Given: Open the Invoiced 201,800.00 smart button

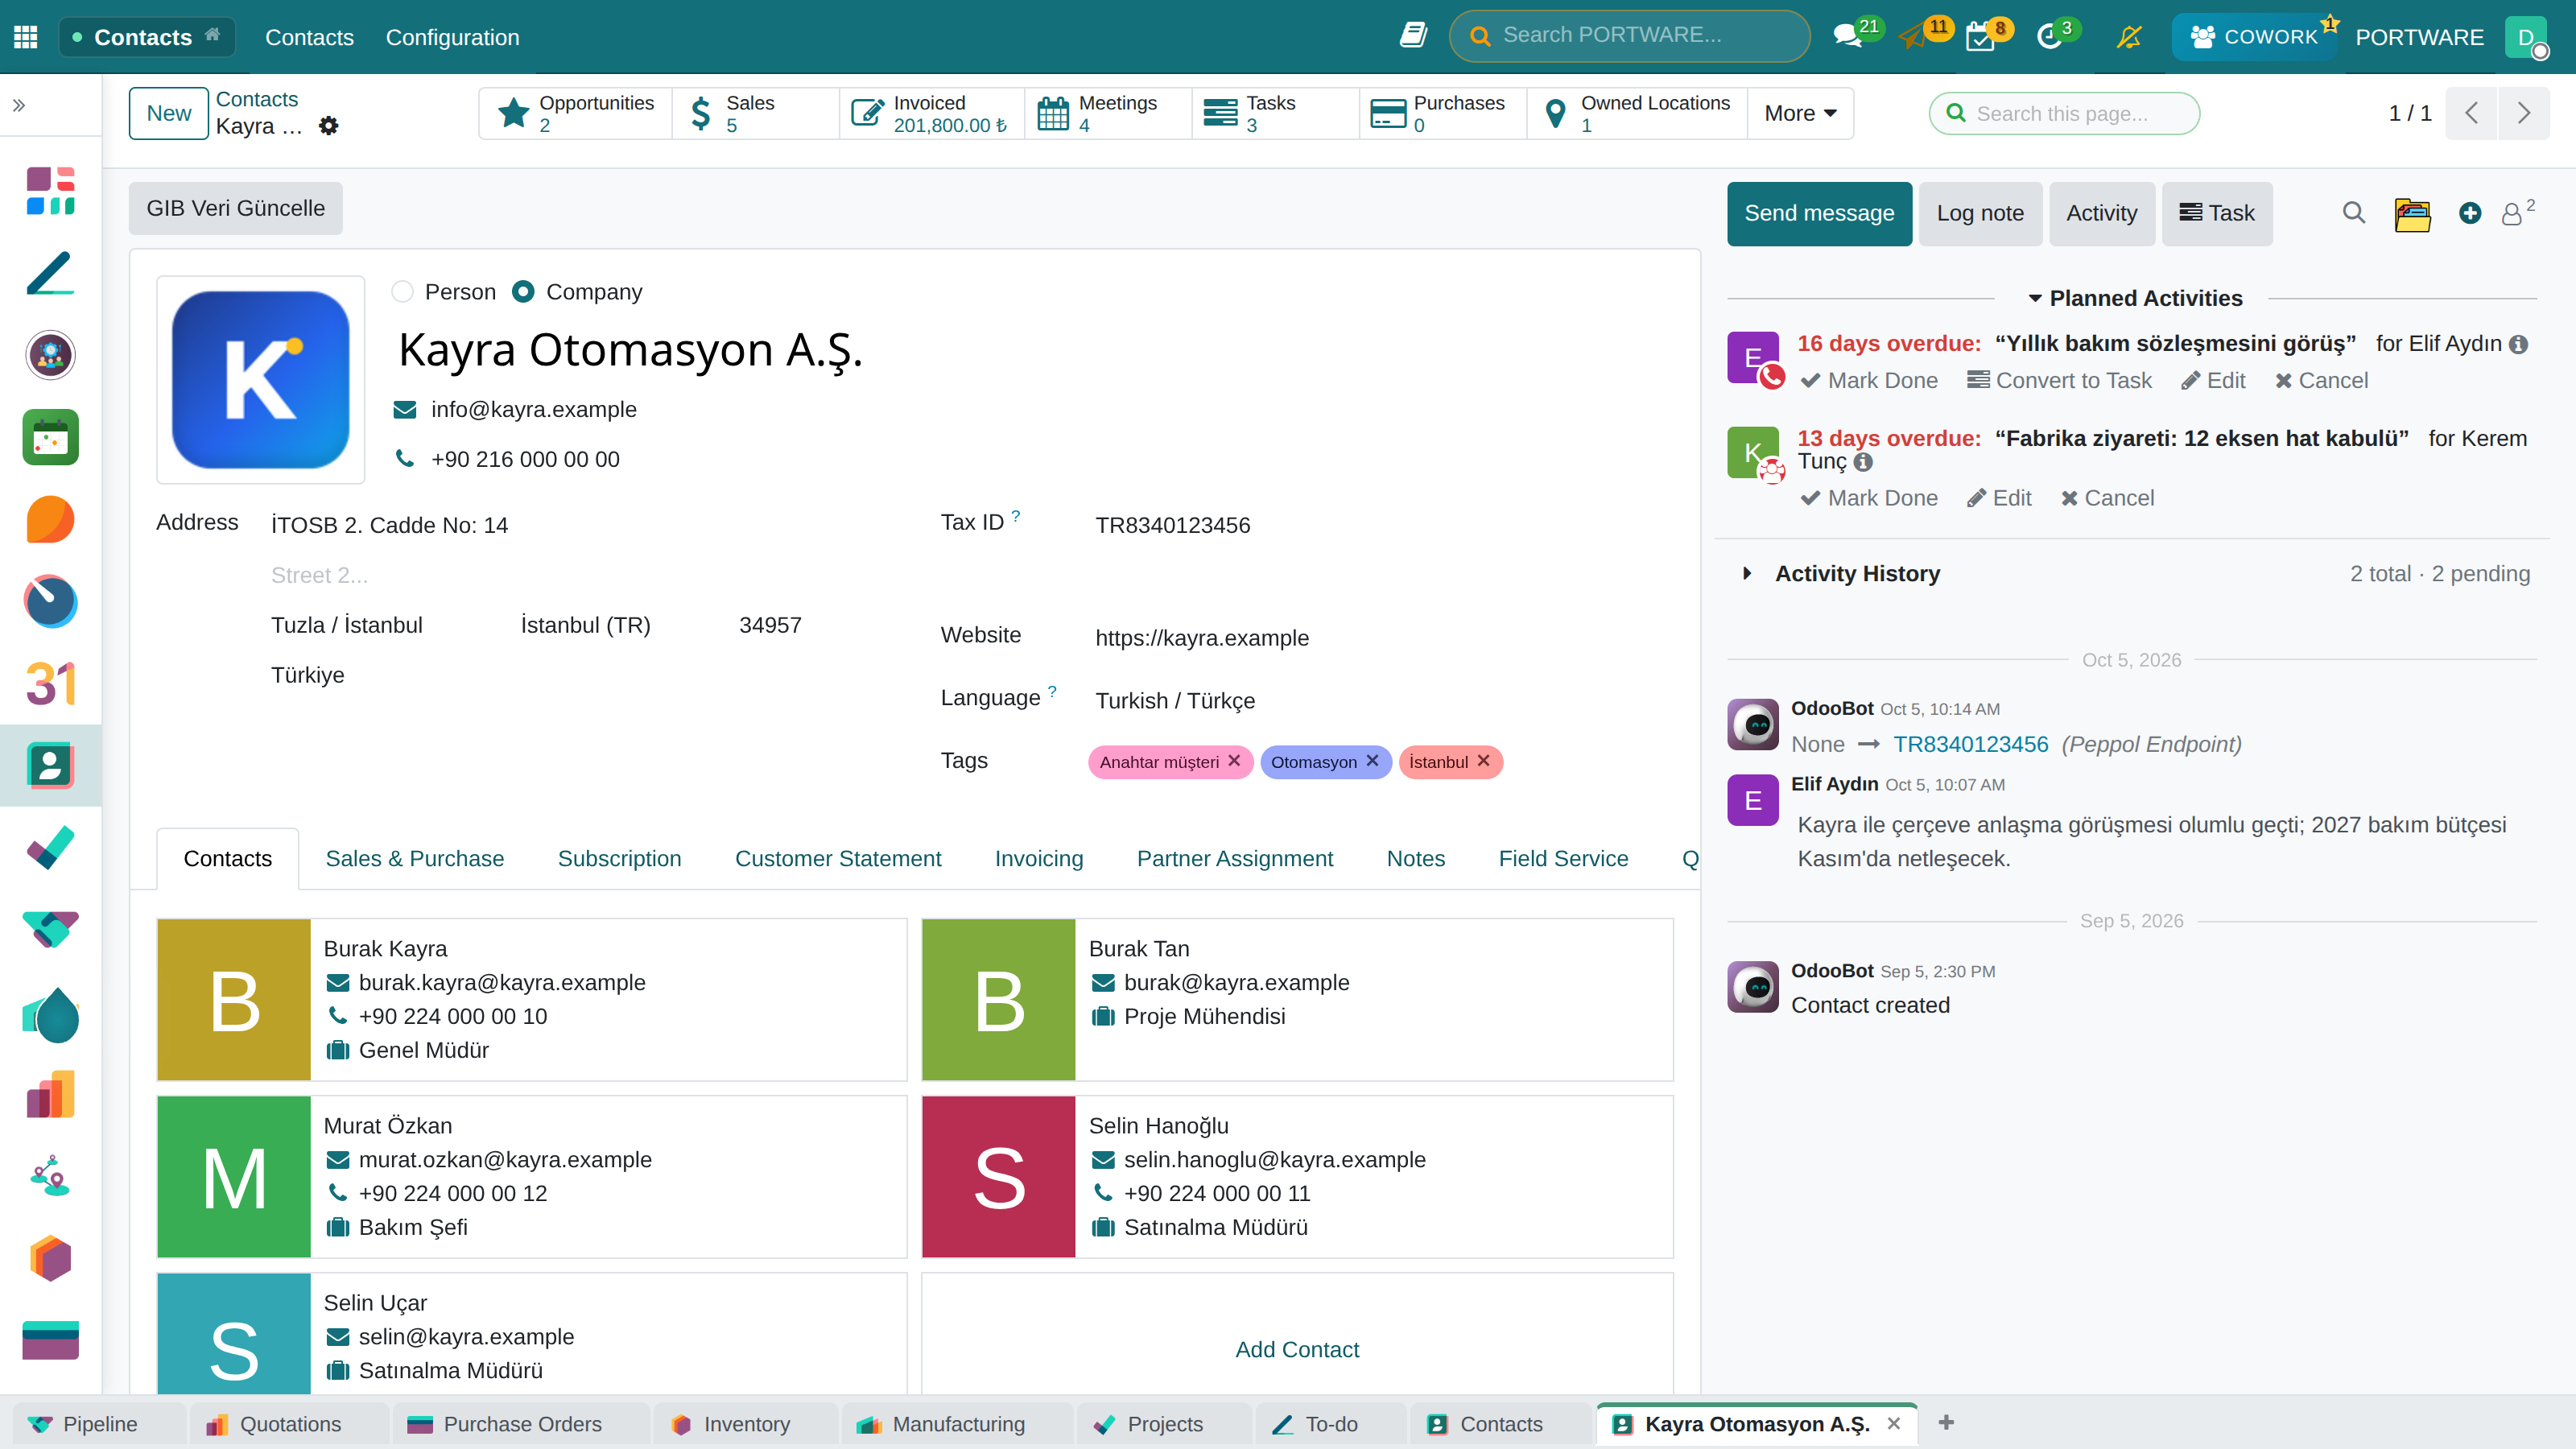Looking at the screenshot, I should [931, 113].
